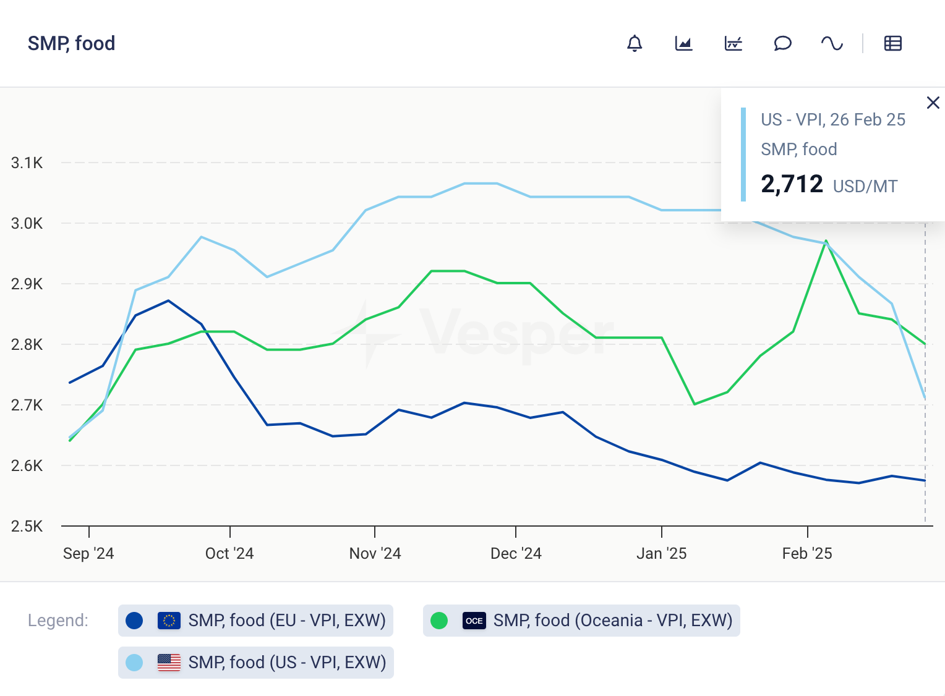Switch to area chart view icon
The width and height of the screenshot is (945, 696).
pos(683,43)
